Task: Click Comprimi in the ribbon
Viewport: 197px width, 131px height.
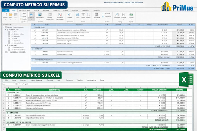Action: [107, 16]
